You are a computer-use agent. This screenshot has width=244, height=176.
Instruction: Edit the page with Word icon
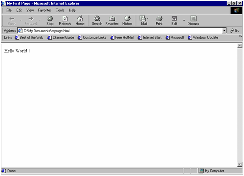point(174,20)
